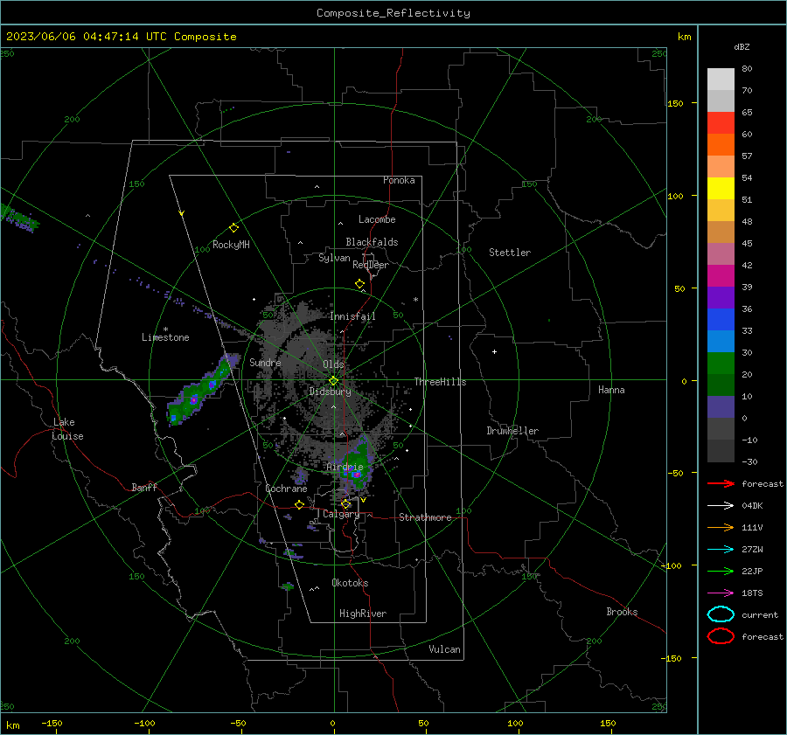
Task: Click the white plus marker west of Hanna
Action: point(494,351)
